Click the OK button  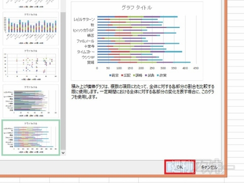[179, 167]
